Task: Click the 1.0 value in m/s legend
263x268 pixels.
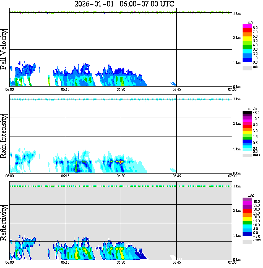Action: (255, 58)
